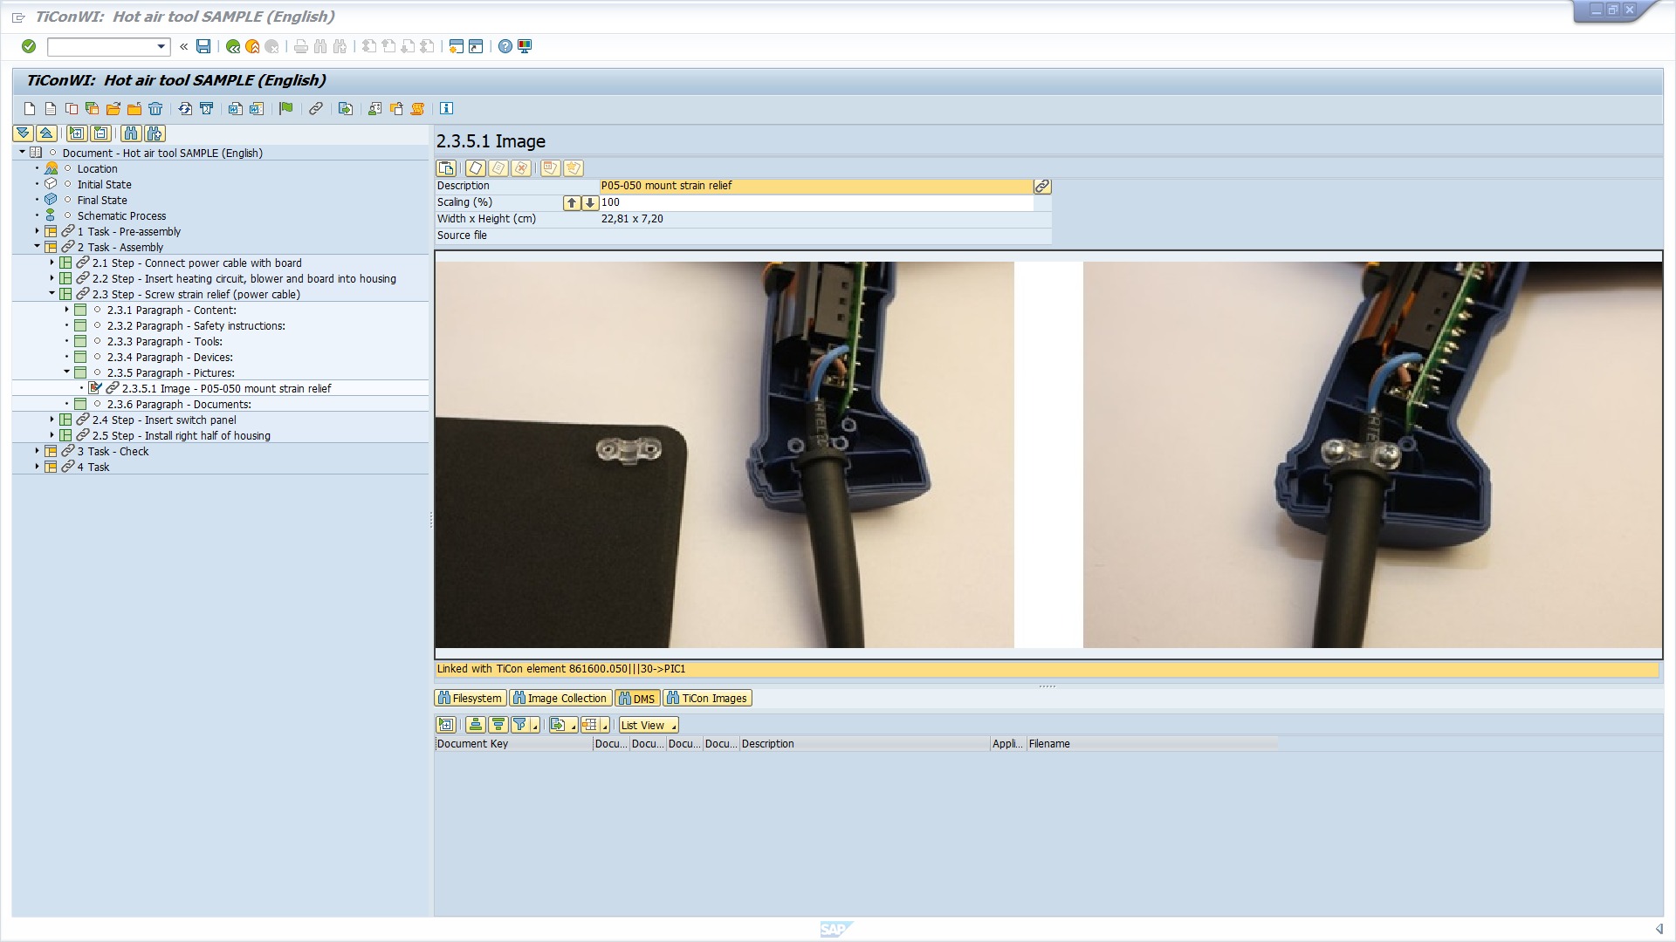Image resolution: width=1676 pixels, height=942 pixels.
Task: Create new session window icon
Action: (x=456, y=46)
